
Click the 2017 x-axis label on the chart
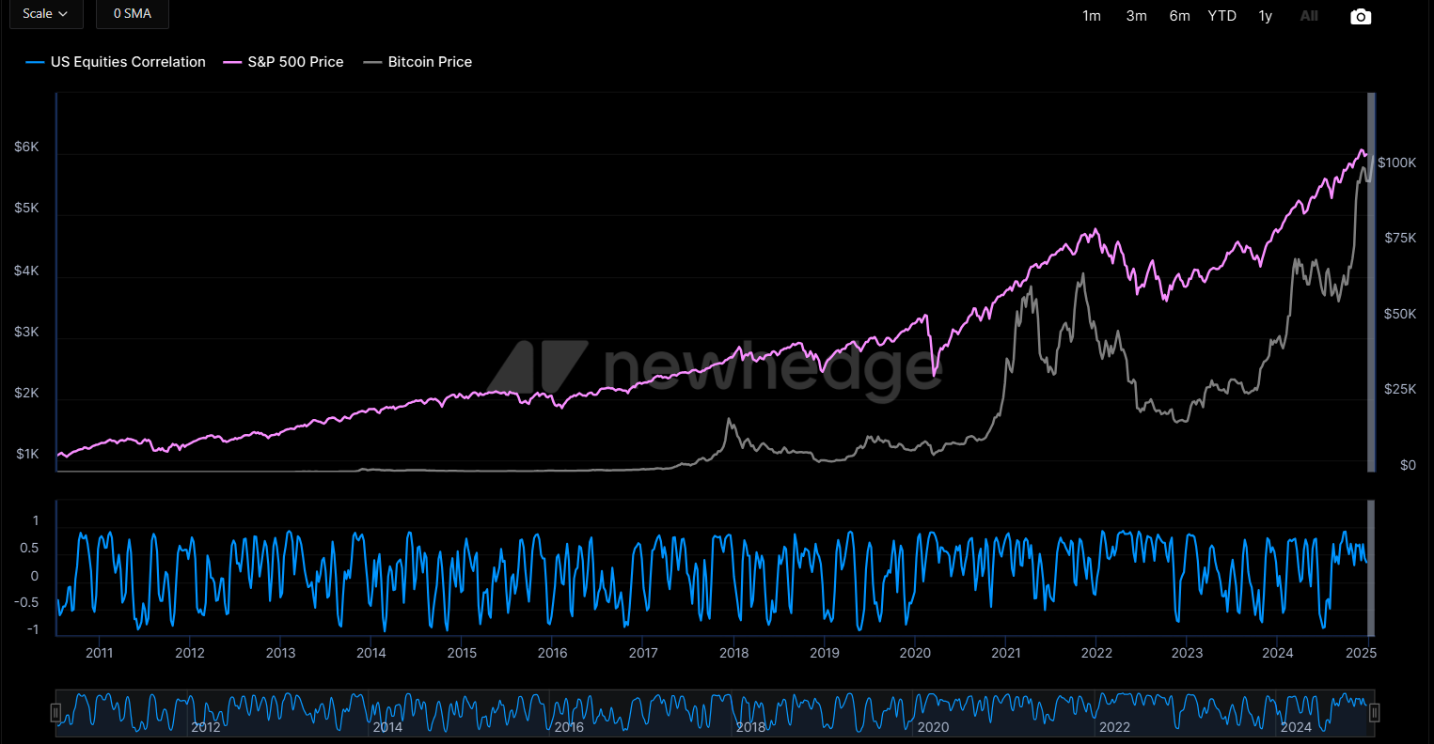(x=643, y=652)
